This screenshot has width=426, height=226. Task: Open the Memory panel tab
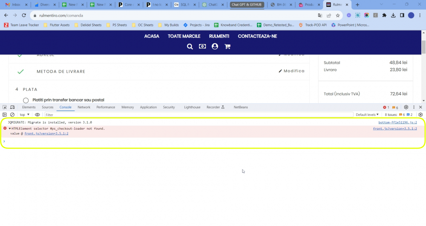(127, 107)
